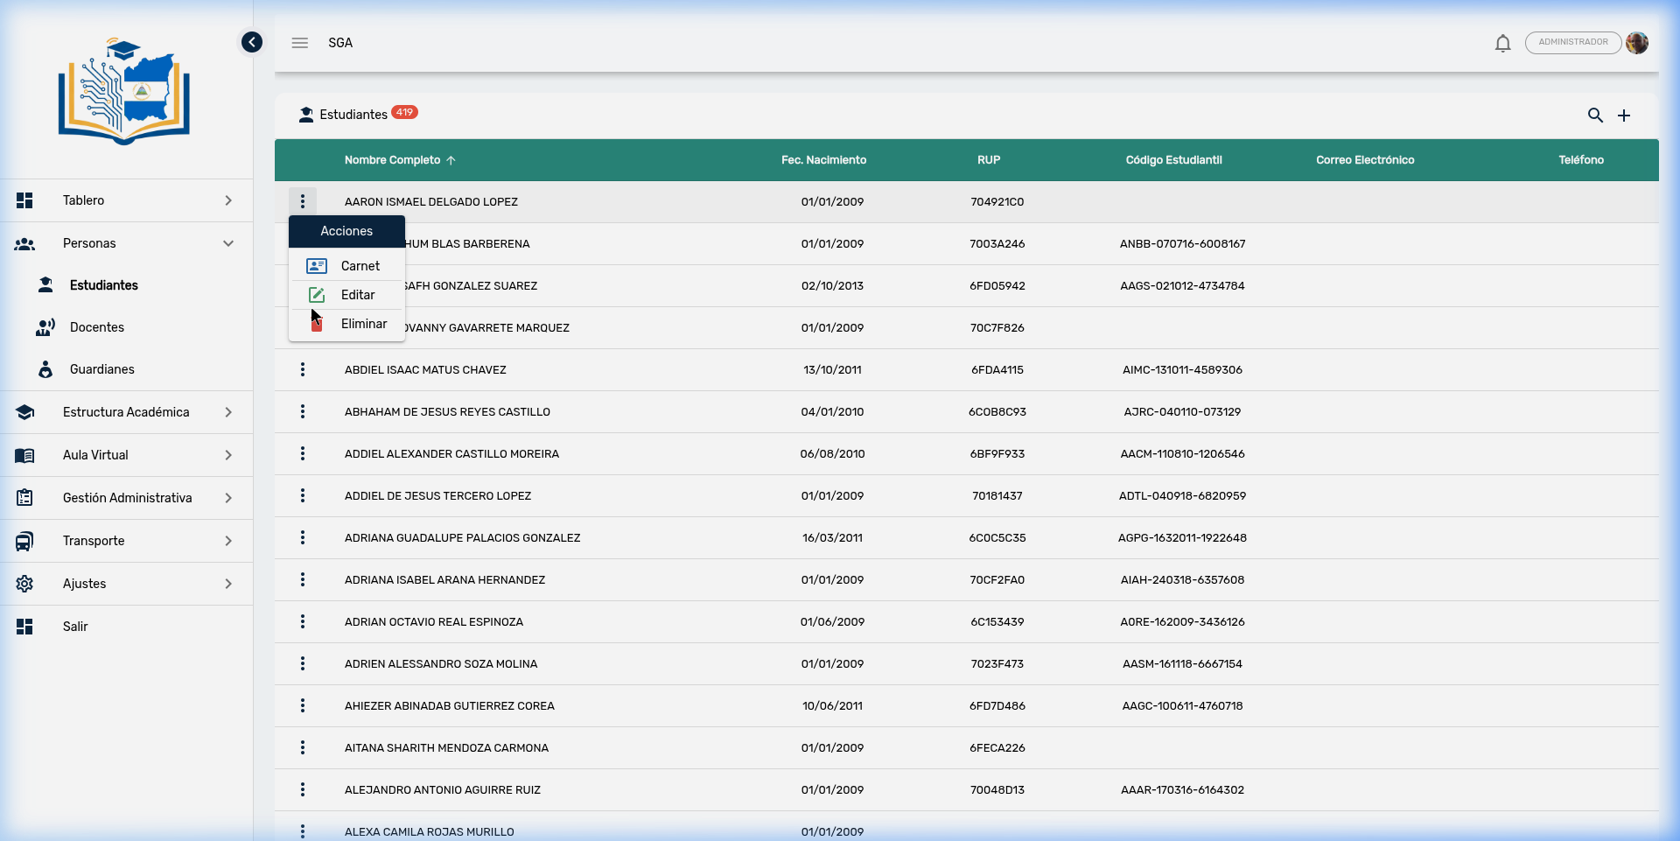
Task: Collapse sidebar with the back arrow button
Action: click(252, 42)
